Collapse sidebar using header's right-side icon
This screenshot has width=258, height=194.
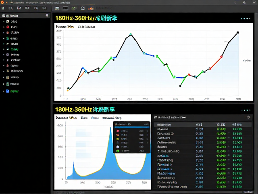[47, 15]
